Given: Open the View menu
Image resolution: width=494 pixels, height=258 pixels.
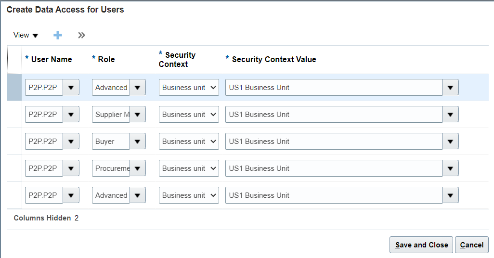Looking at the screenshot, I should 26,35.
